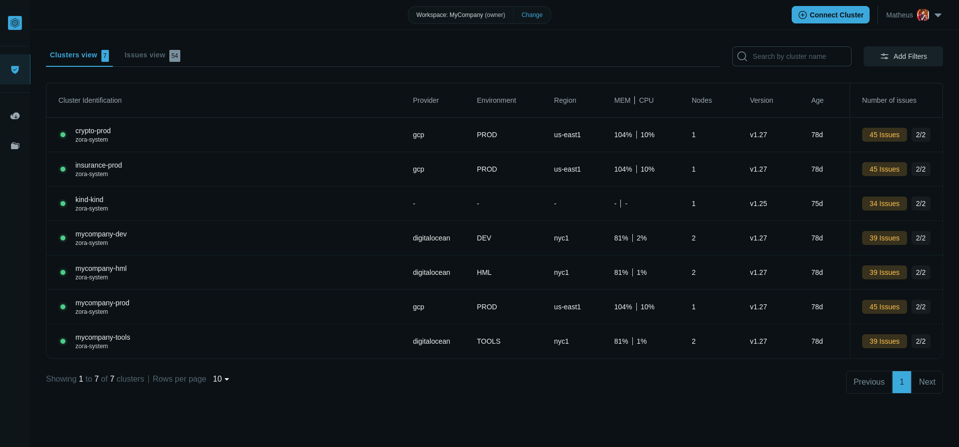Expand the Matheus account dropdown arrow
Screen dimensions: 959x447
(x=938, y=15)
